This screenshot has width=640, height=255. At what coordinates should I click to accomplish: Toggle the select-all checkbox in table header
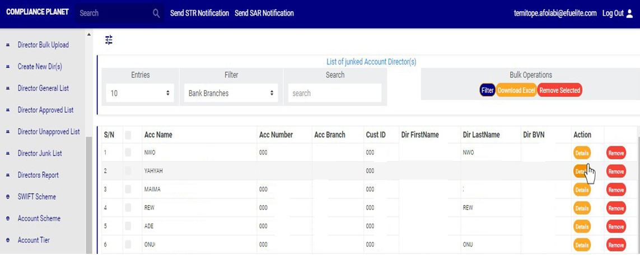click(128, 135)
